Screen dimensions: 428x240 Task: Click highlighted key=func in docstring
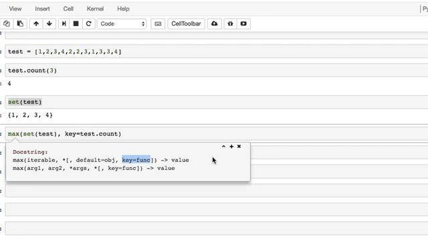click(136, 160)
